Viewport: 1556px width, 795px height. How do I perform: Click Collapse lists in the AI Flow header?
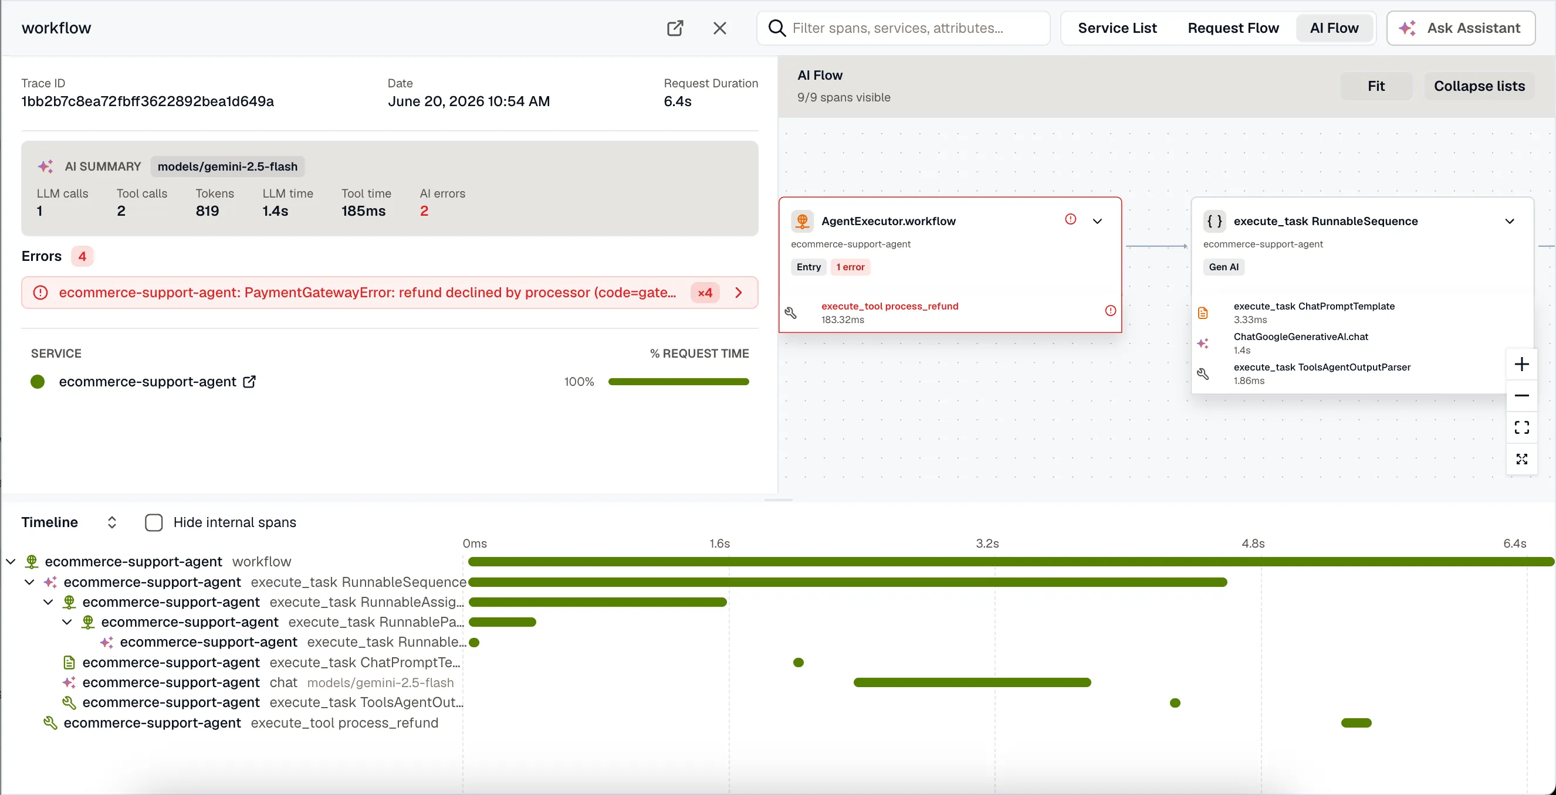(1479, 86)
